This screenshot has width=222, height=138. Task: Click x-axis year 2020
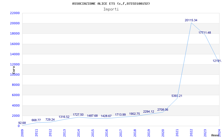point(163,133)
